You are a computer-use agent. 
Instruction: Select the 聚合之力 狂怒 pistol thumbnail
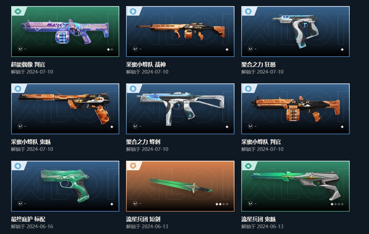295,31
